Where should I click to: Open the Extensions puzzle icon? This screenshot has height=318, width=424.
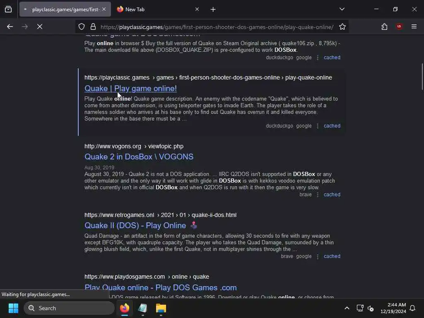(384, 26)
